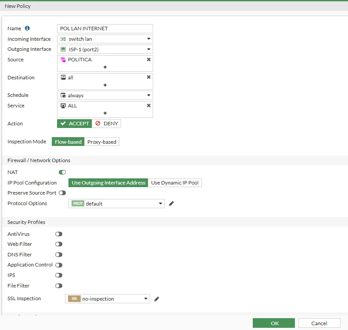This screenshot has height=330, width=348.
Task: Remove 'all' from Destination
Action: pos(149,77)
